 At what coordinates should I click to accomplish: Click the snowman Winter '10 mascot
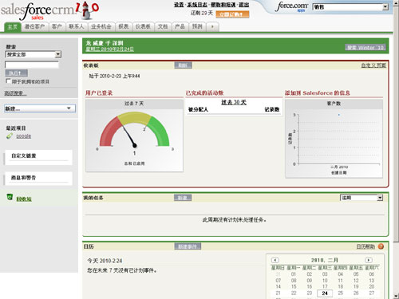click(87, 10)
